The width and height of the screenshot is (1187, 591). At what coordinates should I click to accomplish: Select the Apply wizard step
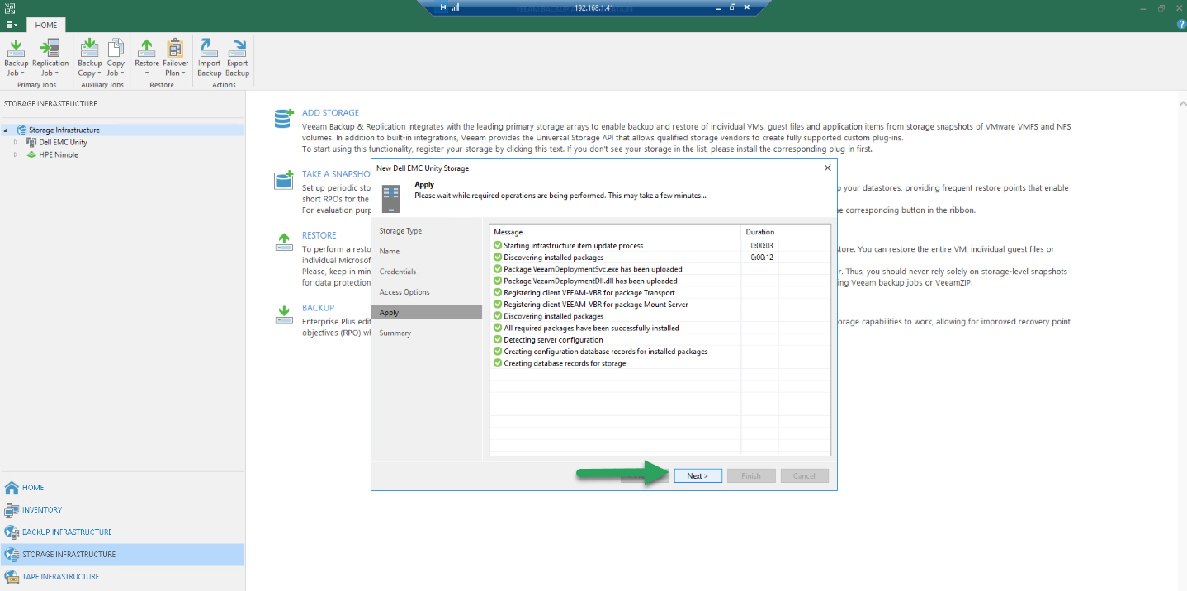427,312
